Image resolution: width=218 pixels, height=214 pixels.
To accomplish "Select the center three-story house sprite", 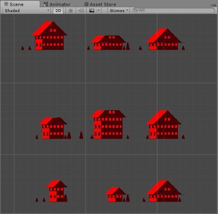I will pyautogui.click(x=108, y=125).
